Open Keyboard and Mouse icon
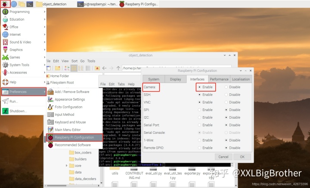 51,122
